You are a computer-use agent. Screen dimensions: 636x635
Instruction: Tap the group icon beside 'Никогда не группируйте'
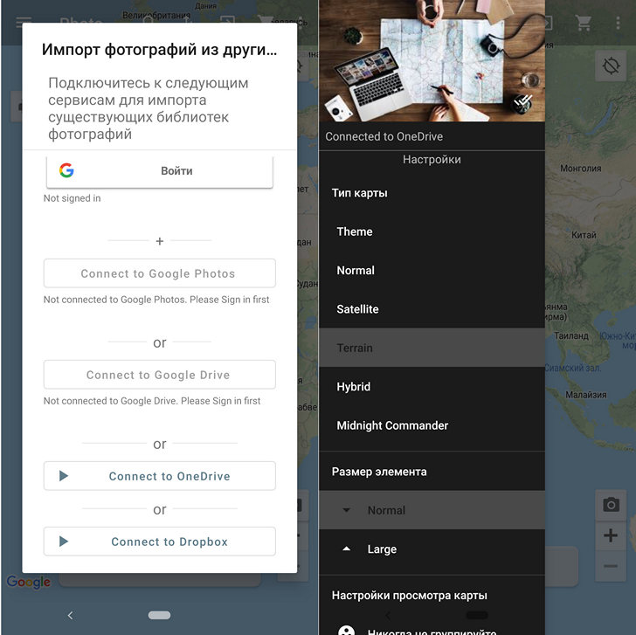click(346, 631)
